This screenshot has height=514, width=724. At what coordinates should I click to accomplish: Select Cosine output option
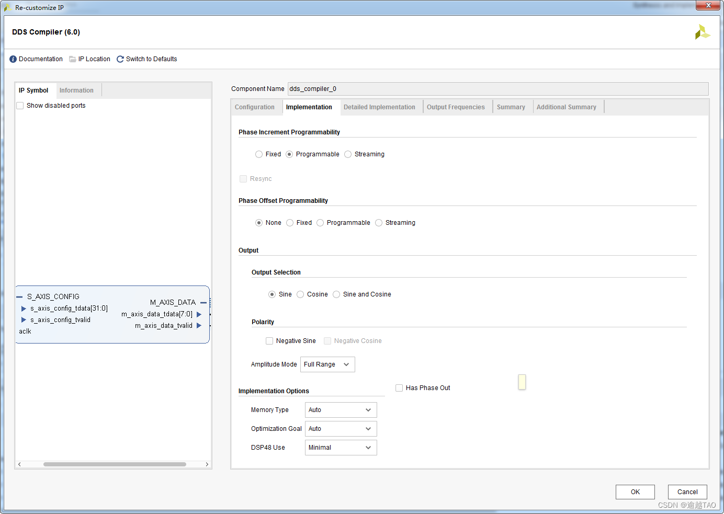coord(300,294)
